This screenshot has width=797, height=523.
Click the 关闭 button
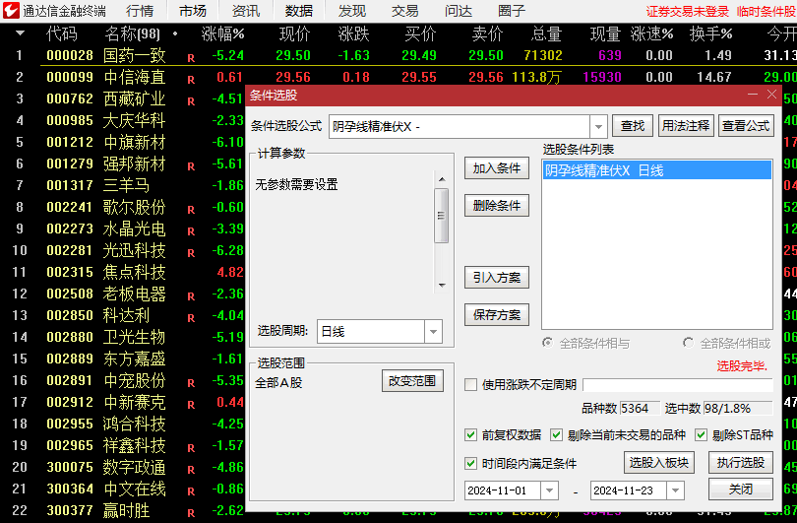pos(741,490)
